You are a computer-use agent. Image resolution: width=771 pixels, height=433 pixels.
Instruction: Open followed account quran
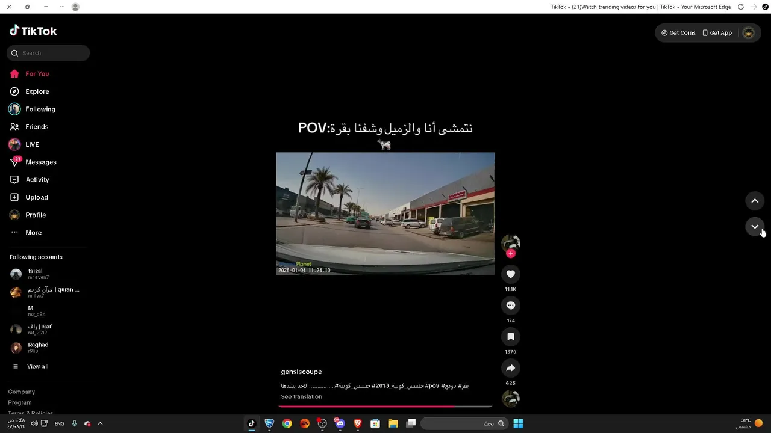click(x=45, y=292)
